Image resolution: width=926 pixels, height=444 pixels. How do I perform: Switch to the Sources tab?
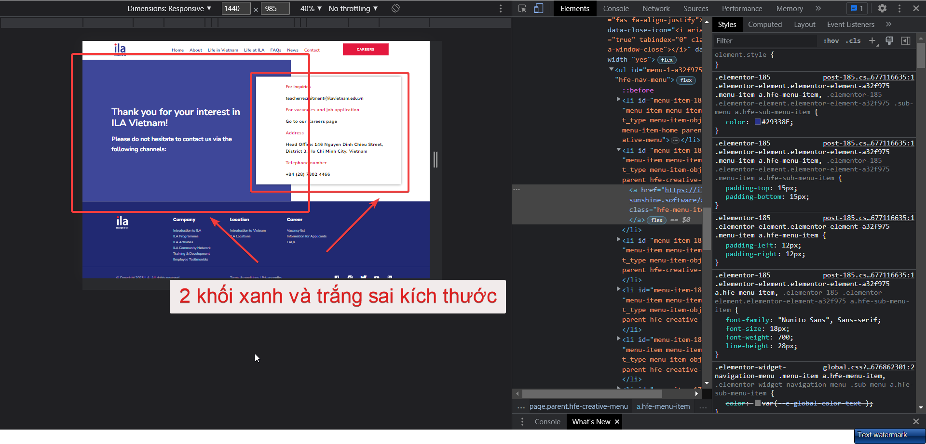point(695,9)
